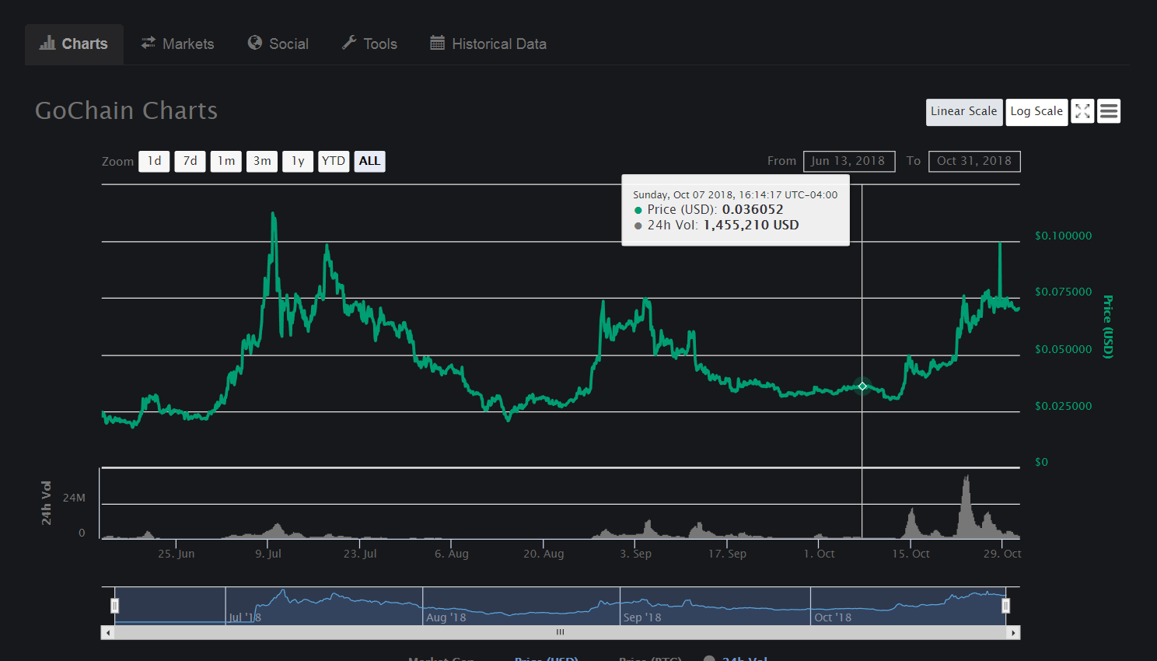Click the navigator scrollbar right arrow
1157x661 pixels.
[x=1013, y=633]
